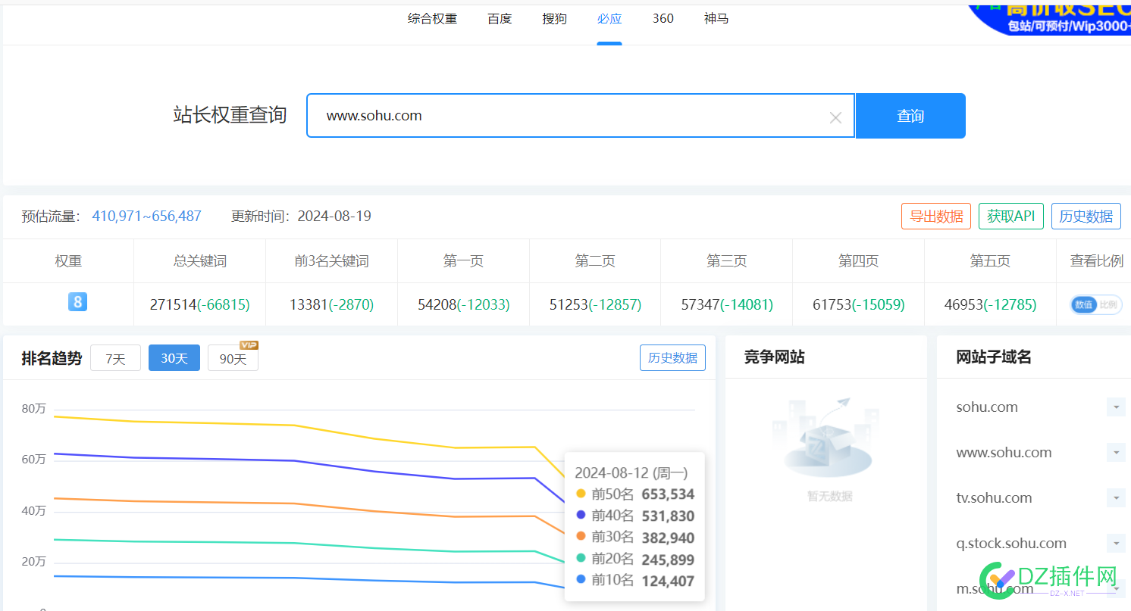Click the 查看比例 column header
The width and height of the screenshot is (1131, 611).
(x=1096, y=261)
